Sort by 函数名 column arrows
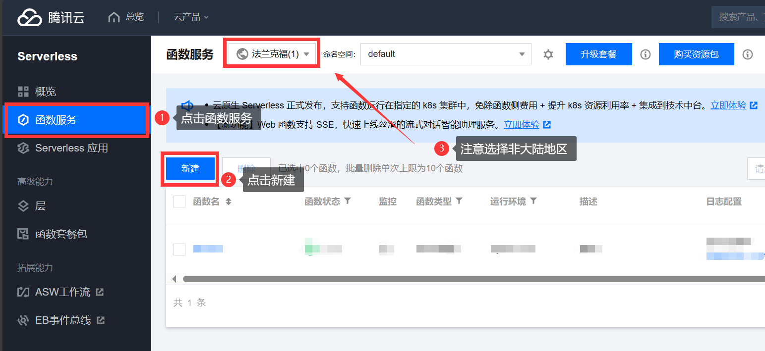The width and height of the screenshot is (765, 351). (x=229, y=201)
